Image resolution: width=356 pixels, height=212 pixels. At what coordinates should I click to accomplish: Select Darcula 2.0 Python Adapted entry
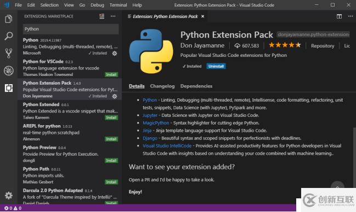click(70, 196)
